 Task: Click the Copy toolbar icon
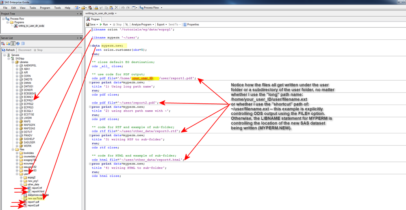pyautogui.click(x=106, y=8)
